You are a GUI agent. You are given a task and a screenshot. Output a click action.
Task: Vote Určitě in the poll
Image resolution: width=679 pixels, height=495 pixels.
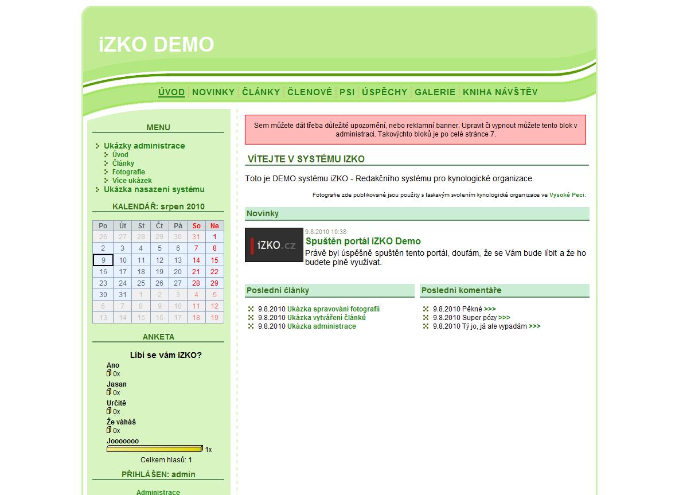point(116,403)
